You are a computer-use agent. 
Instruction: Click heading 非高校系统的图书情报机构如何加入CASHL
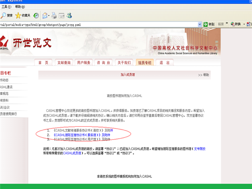124,176
